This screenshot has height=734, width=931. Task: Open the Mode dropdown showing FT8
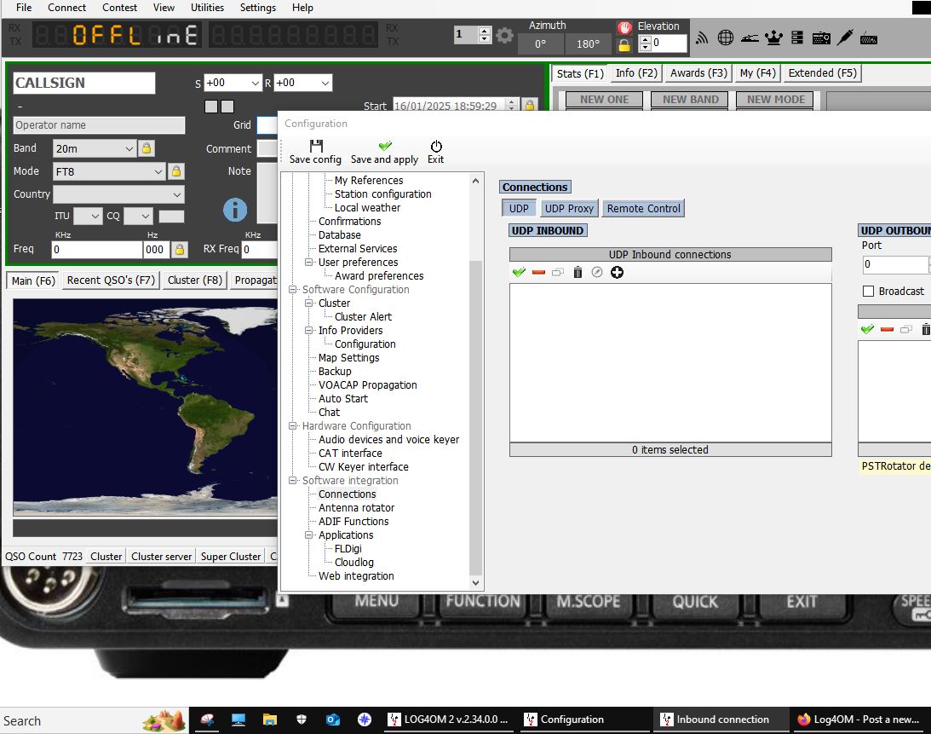coord(109,171)
